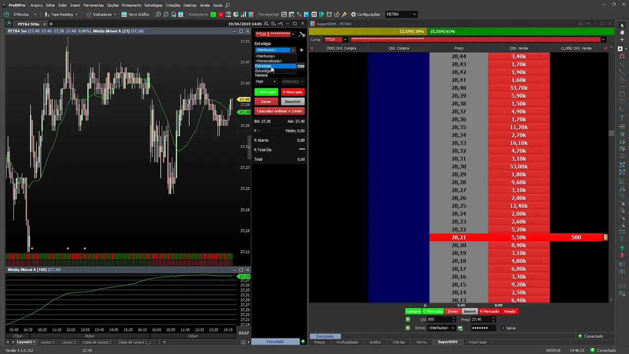The height and width of the screenshot is (354, 629).
Task: Toggle the X Salvar checkbox
Action: (503, 328)
